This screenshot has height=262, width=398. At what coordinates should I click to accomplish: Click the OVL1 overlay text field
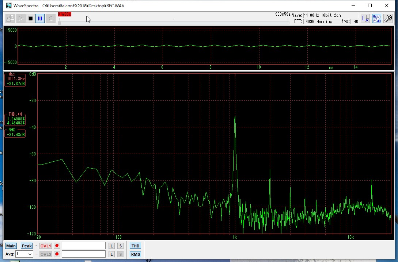pyautogui.click(x=83, y=246)
